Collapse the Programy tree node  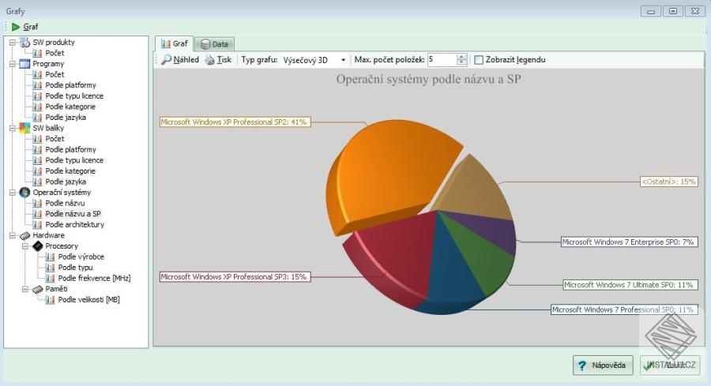coord(12,64)
